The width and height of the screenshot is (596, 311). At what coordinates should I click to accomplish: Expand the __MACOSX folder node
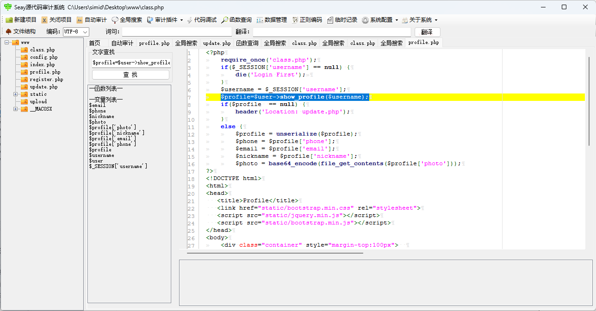[x=16, y=109]
